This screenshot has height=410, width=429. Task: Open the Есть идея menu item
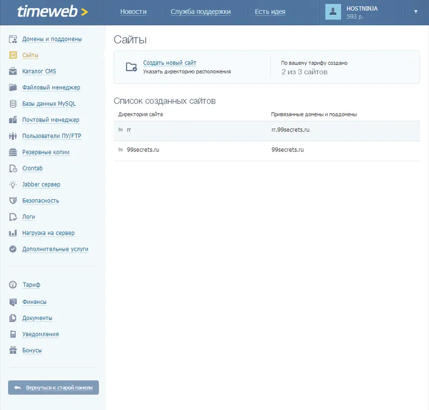[x=270, y=12]
